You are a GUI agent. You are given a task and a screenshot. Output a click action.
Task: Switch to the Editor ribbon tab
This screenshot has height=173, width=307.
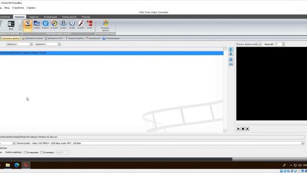point(34,17)
